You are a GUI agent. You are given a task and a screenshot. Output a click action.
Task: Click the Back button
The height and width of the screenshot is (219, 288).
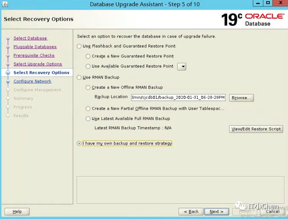pos(191,211)
